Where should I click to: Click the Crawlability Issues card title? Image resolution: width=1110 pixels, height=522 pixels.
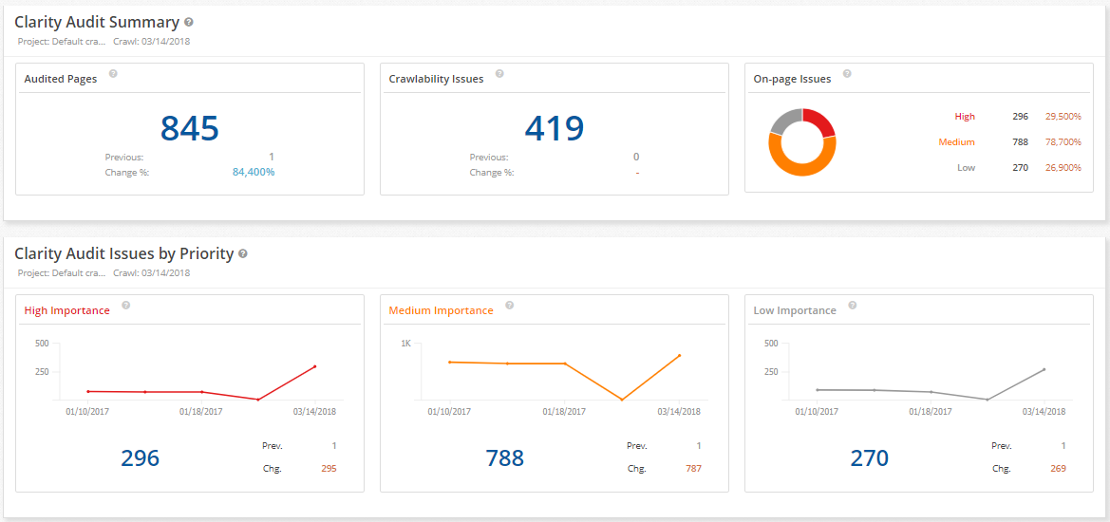coord(436,79)
